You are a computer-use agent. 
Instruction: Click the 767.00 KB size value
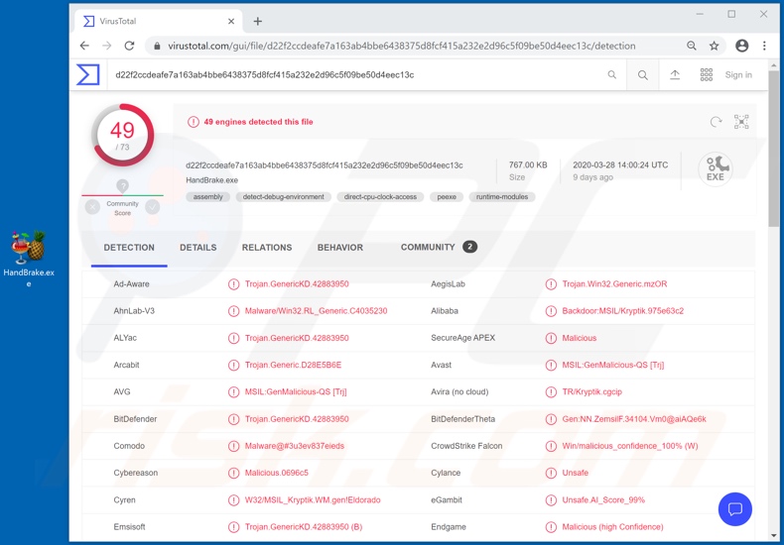point(528,164)
